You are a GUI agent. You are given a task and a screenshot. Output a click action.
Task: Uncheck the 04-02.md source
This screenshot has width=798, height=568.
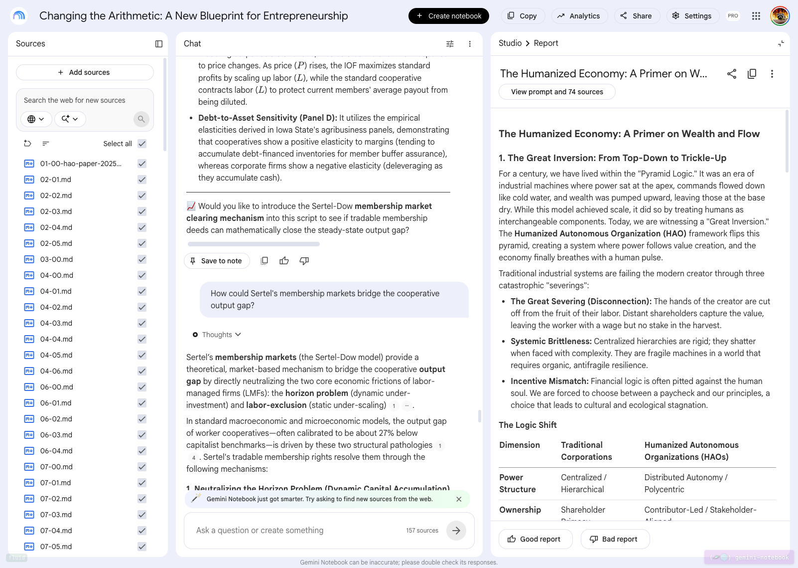point(142,307)
